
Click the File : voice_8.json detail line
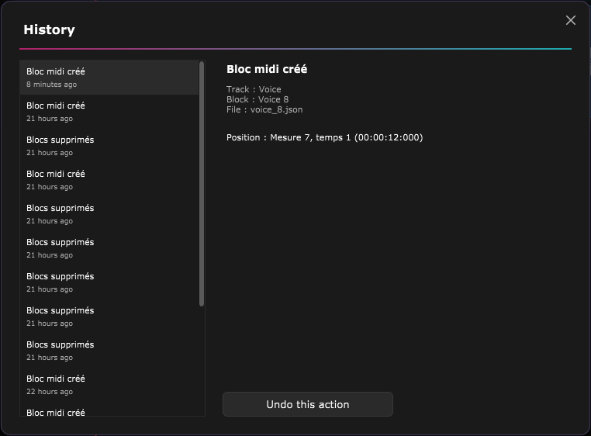[x=264, y=109]
